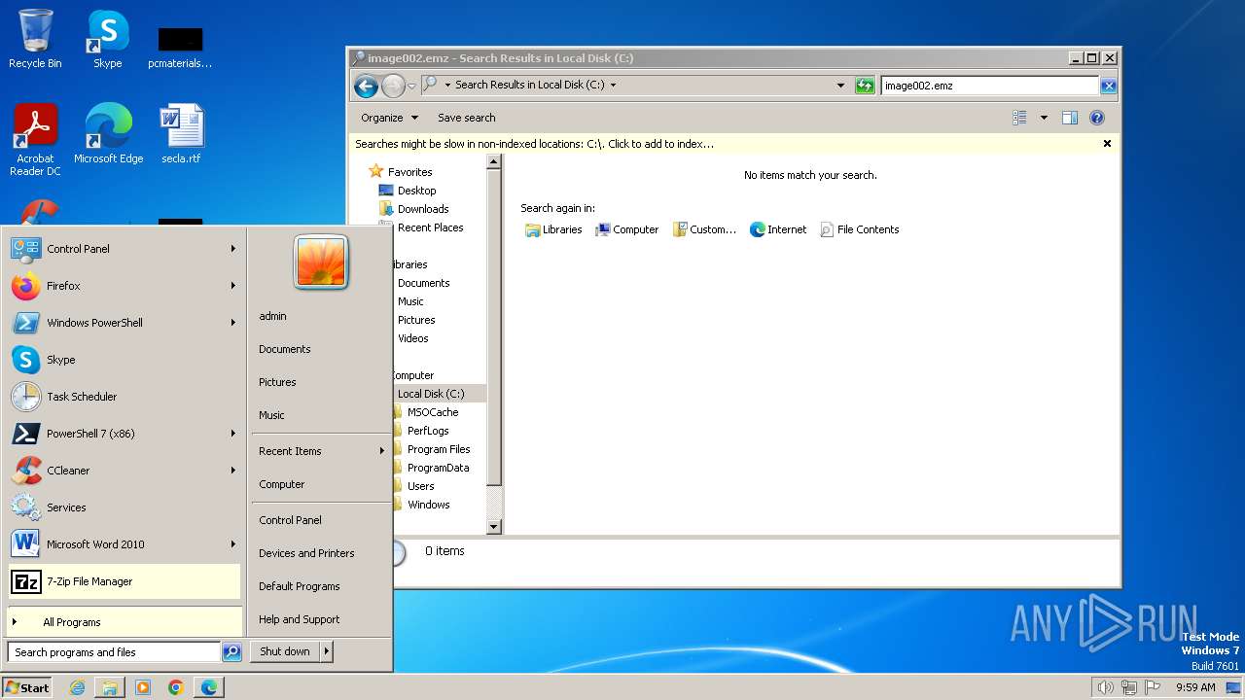Viewport: 1245px width, 700px height.
Task: Open the Shut down options arrow
Action: (327, 651)
